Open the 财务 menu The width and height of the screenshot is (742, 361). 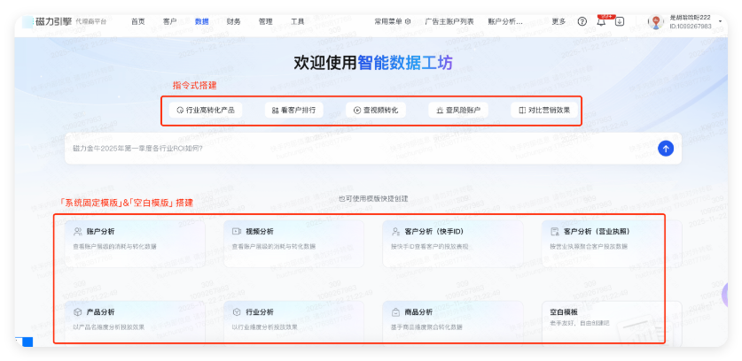233,21
